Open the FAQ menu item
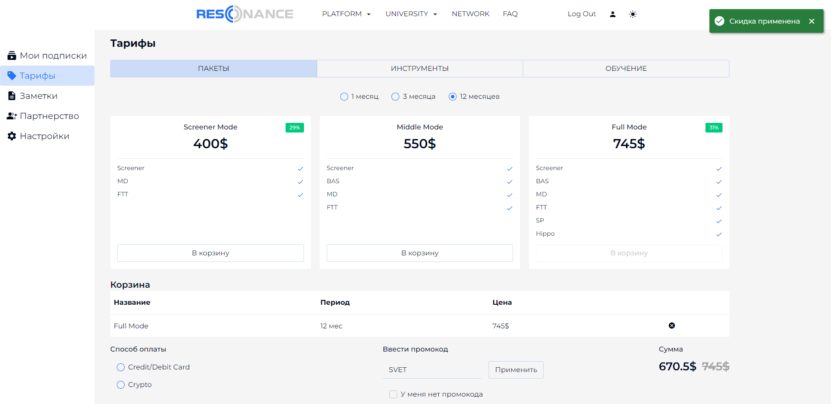 [x=510, y=14]
